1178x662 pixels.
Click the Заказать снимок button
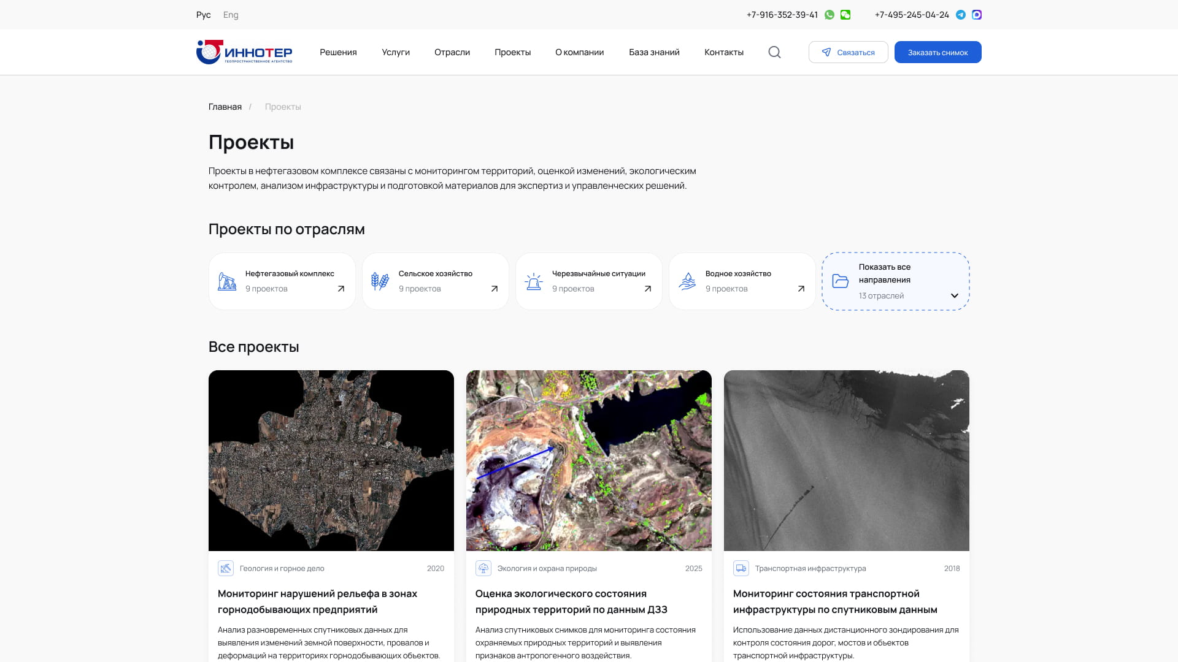pyautogui.click(x=938, y=52)
